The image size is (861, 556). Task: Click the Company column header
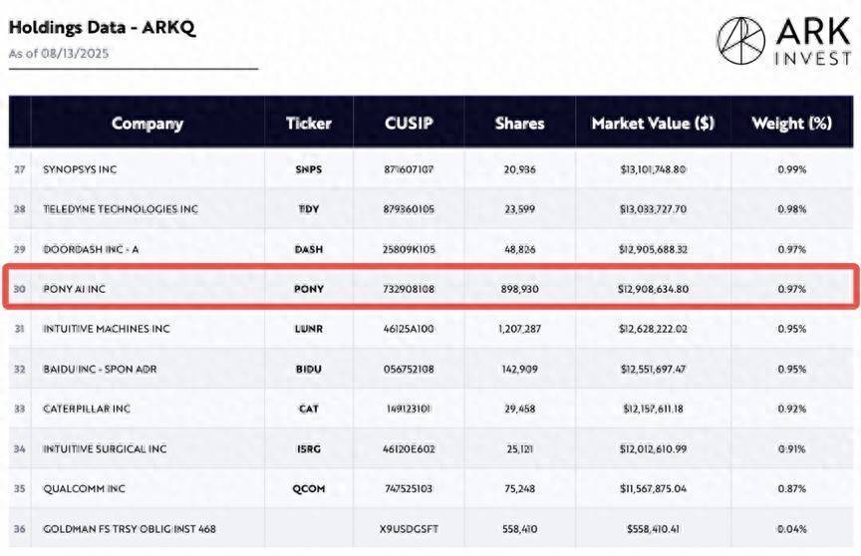[x=147, y=124]
